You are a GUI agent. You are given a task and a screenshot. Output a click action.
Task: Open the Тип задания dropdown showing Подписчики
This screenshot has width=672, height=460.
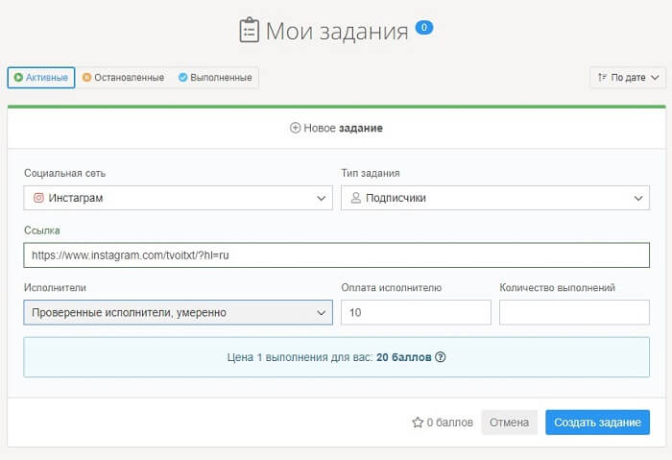coord(495,198)
